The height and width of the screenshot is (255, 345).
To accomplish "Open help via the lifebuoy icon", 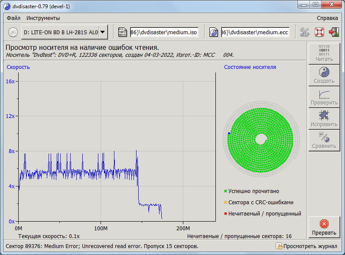I will (x=319, y=32).
